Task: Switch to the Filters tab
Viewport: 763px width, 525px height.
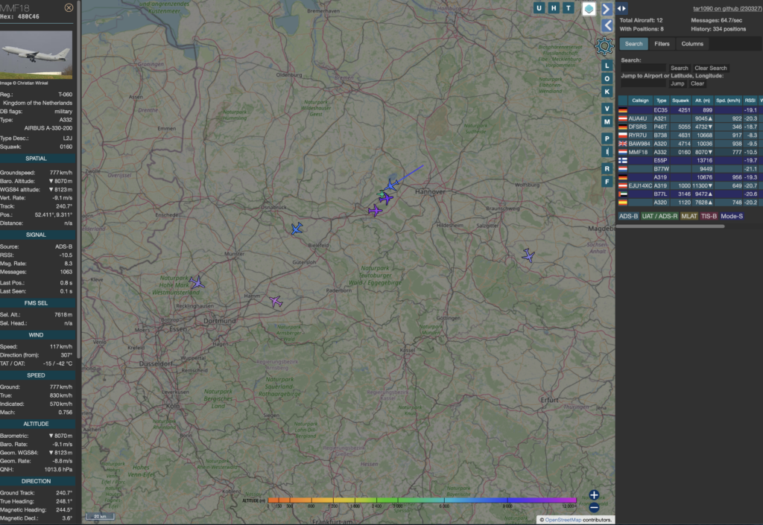Action: (662, 43)
